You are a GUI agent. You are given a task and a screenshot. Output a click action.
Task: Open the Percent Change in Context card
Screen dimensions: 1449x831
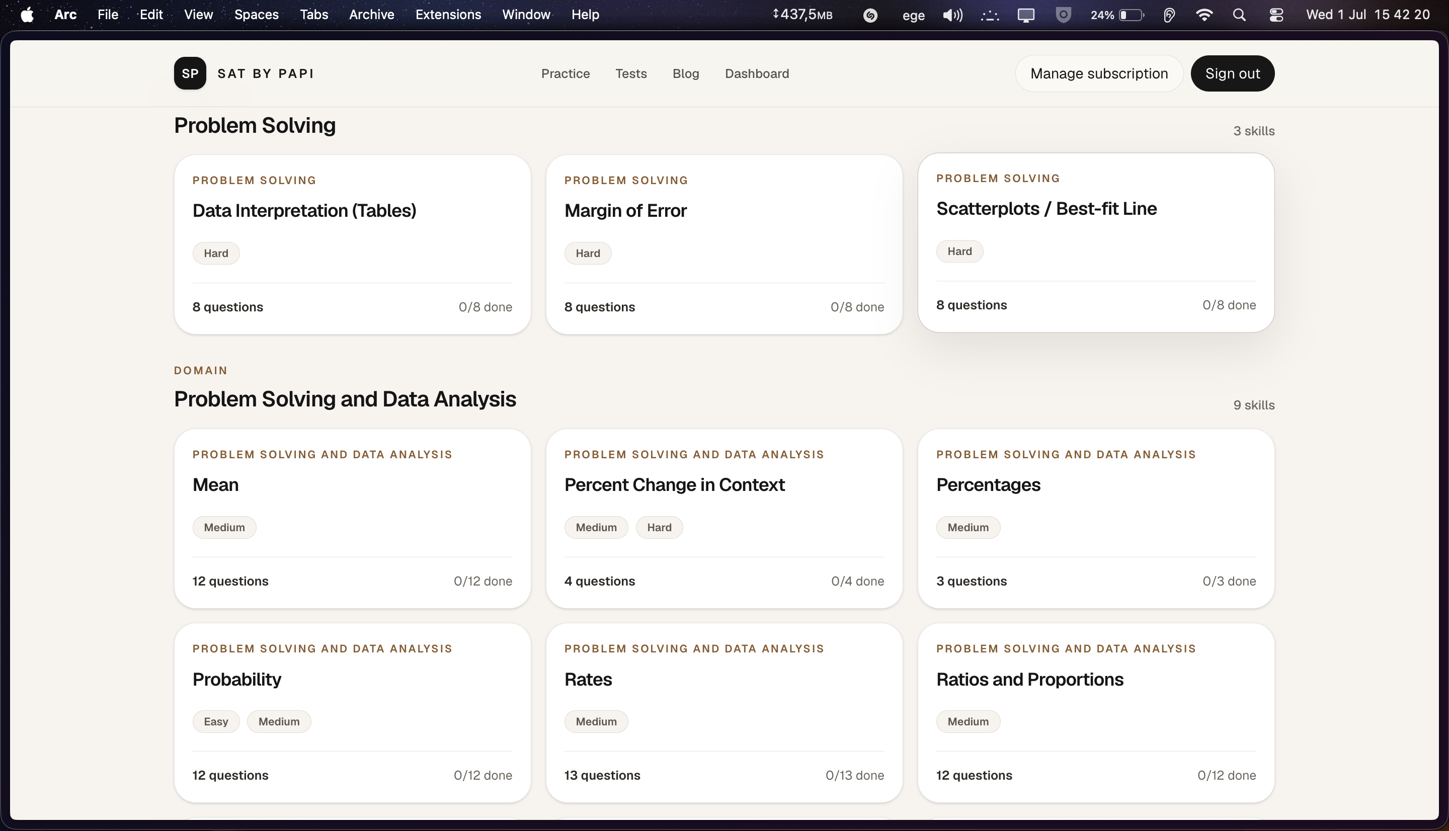[x=723, y=519]
